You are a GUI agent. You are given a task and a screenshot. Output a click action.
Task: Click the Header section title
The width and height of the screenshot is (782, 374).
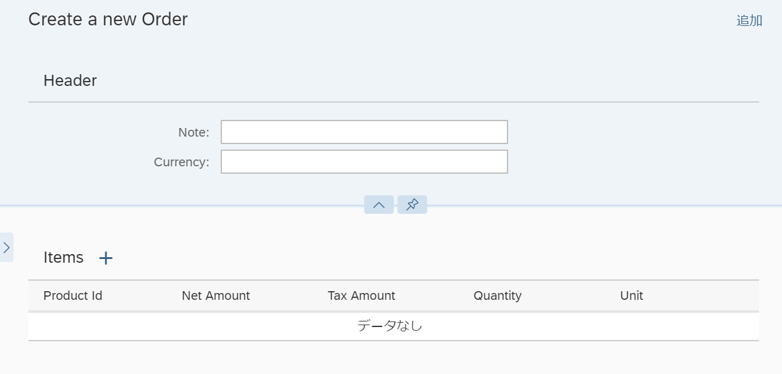click(x=70, y=81)
